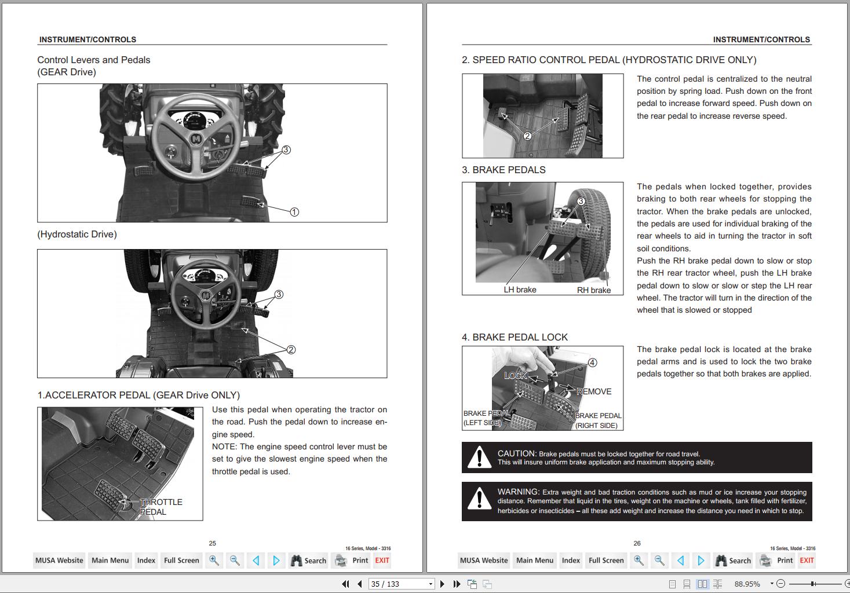
Task: Click the brake pedals photo
Action: pyautogui.click(x=542, y=238)
